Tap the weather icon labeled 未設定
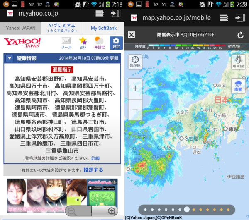Viewport: 249px width, 220px height. click(x=100, y=42)
